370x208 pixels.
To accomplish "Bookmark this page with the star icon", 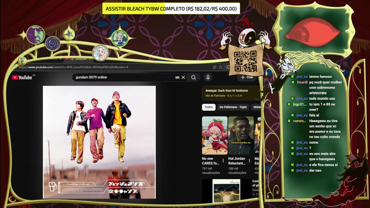I will pyautogui.click(x=221, y=67).
